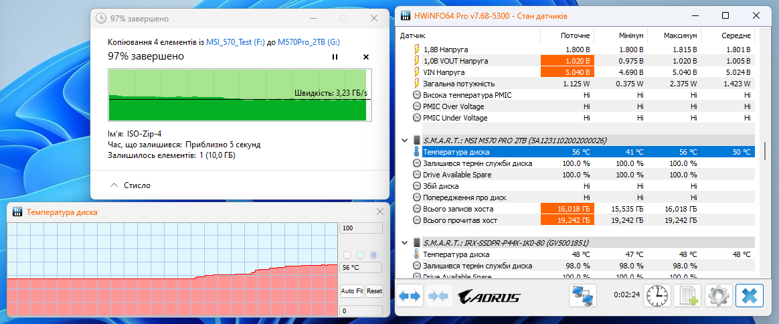Click the drive chip icon of MSI M570 PRO 2TB

417,141
